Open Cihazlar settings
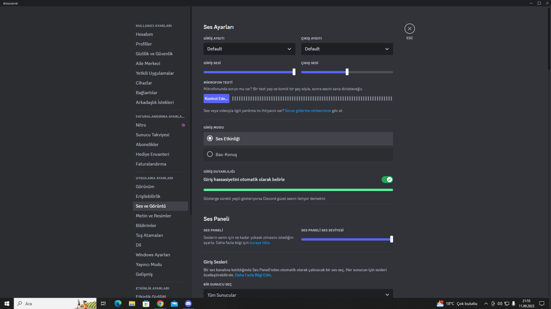The width and height of the screenshot is (551, 309). 160,83
